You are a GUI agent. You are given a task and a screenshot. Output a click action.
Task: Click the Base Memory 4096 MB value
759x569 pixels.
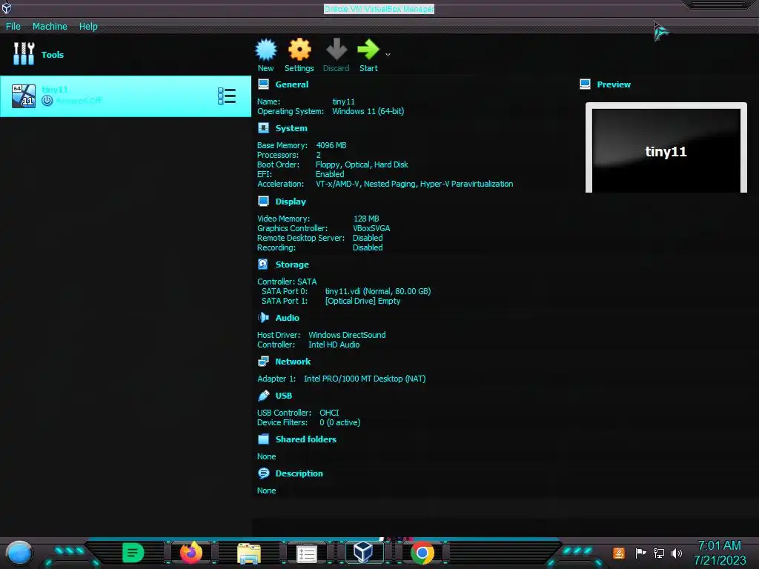tap(331, 145)
